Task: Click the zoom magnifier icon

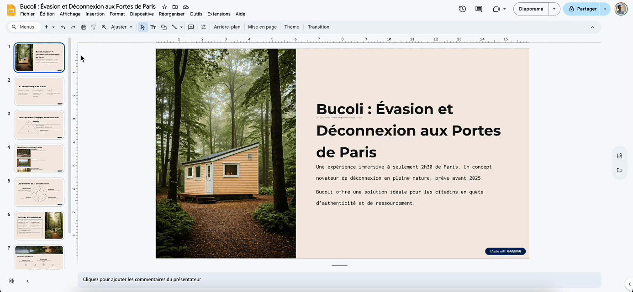Action: [x=104, y=27]
